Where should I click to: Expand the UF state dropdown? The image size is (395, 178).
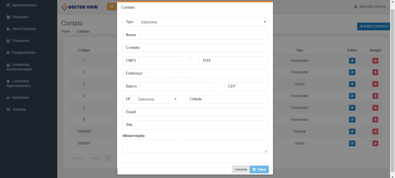(x=156, y=99)
